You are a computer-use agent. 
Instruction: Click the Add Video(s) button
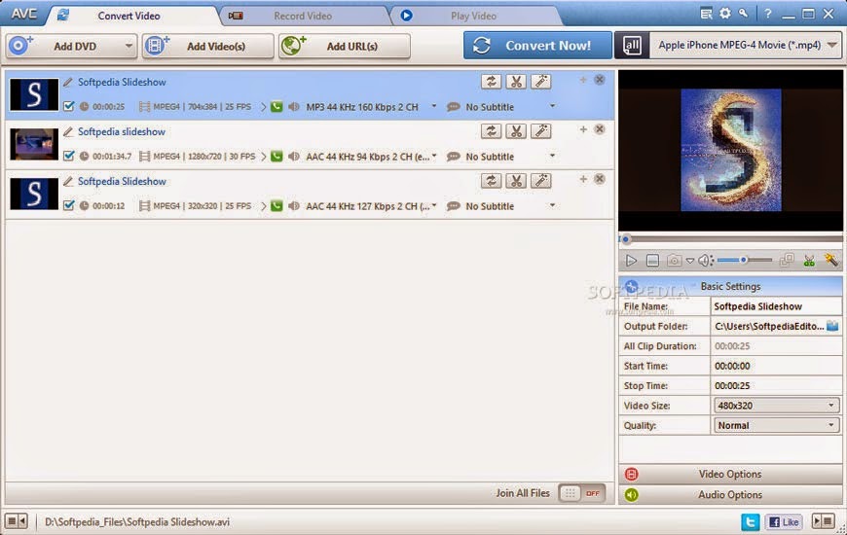208,46
